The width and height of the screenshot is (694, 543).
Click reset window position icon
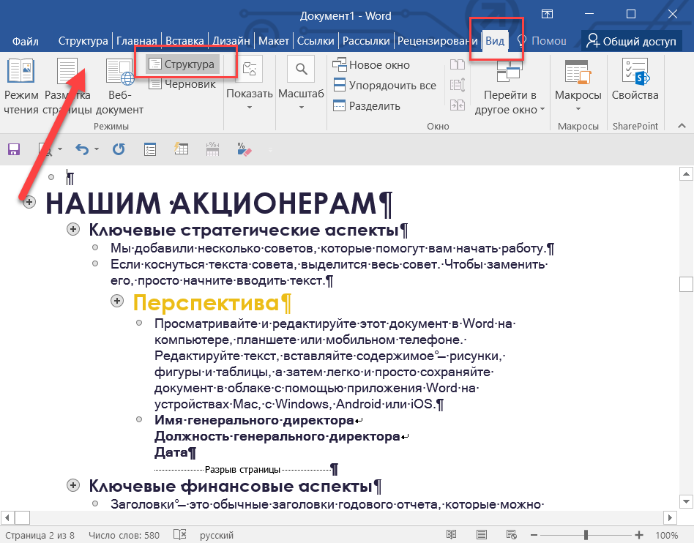(x=458, y=105)
